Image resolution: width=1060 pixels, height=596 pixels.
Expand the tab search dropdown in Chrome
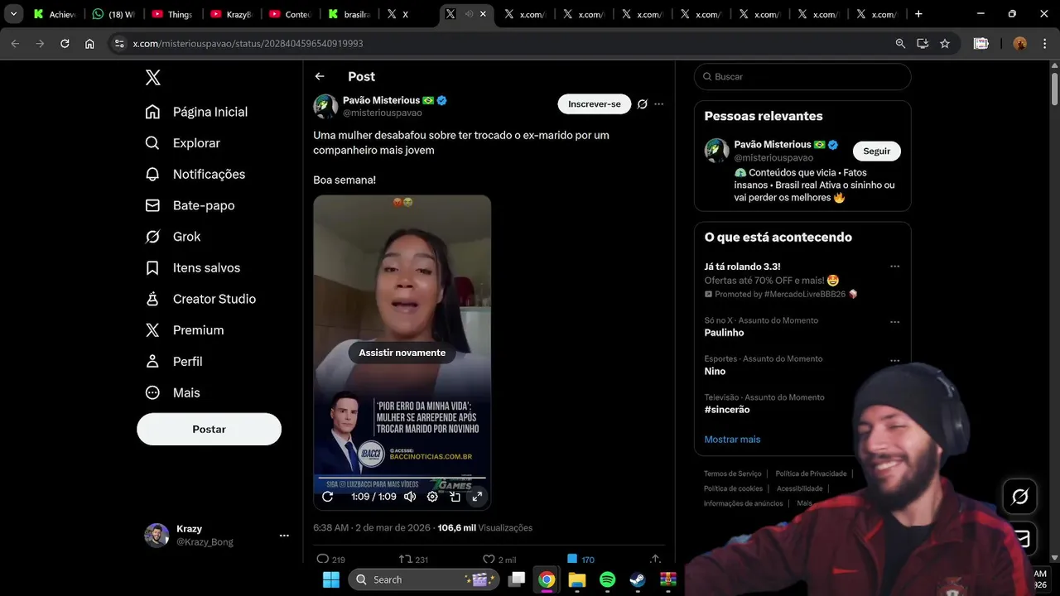[13, 14]
